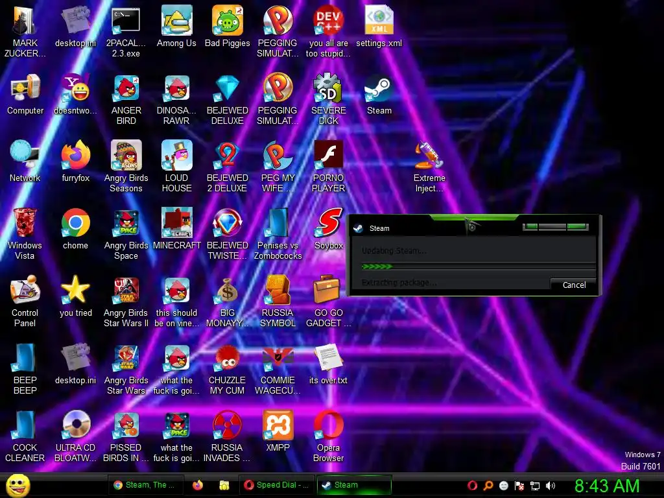Screen dimensions: 664x498
Task: Open Angry Birds Star Wars II icon
Action: point(126,301)
